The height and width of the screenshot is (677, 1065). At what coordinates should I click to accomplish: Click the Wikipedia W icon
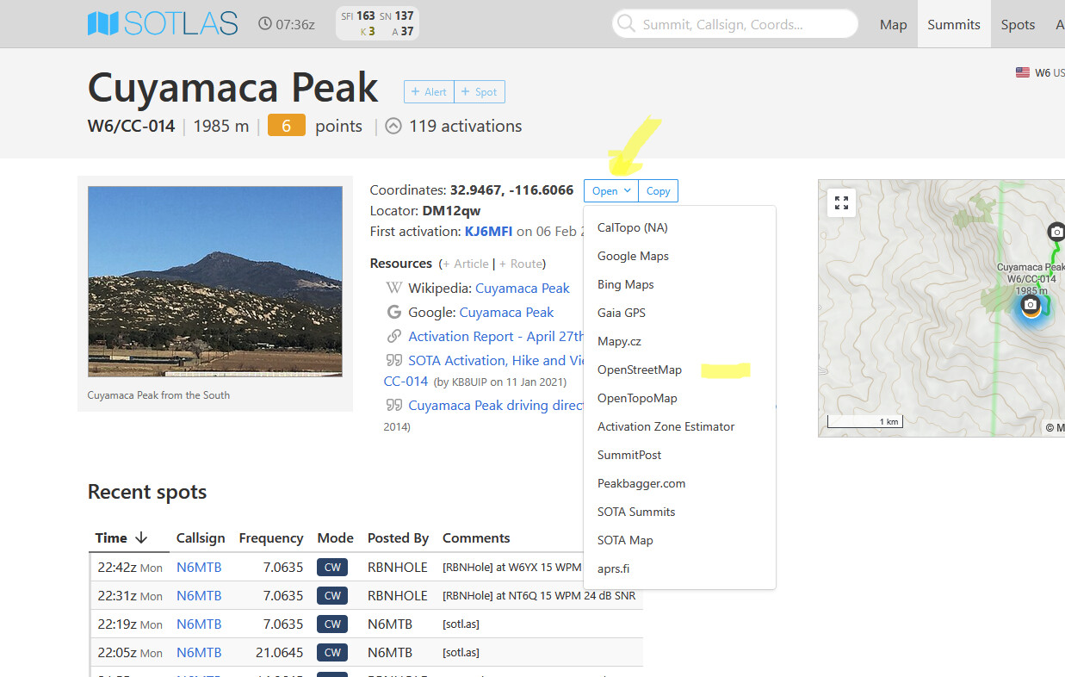(x=394, y=288)
